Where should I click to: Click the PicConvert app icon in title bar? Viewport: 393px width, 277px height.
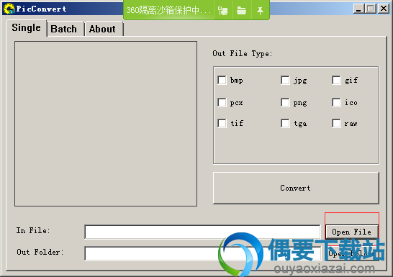(x=9, y=9)
